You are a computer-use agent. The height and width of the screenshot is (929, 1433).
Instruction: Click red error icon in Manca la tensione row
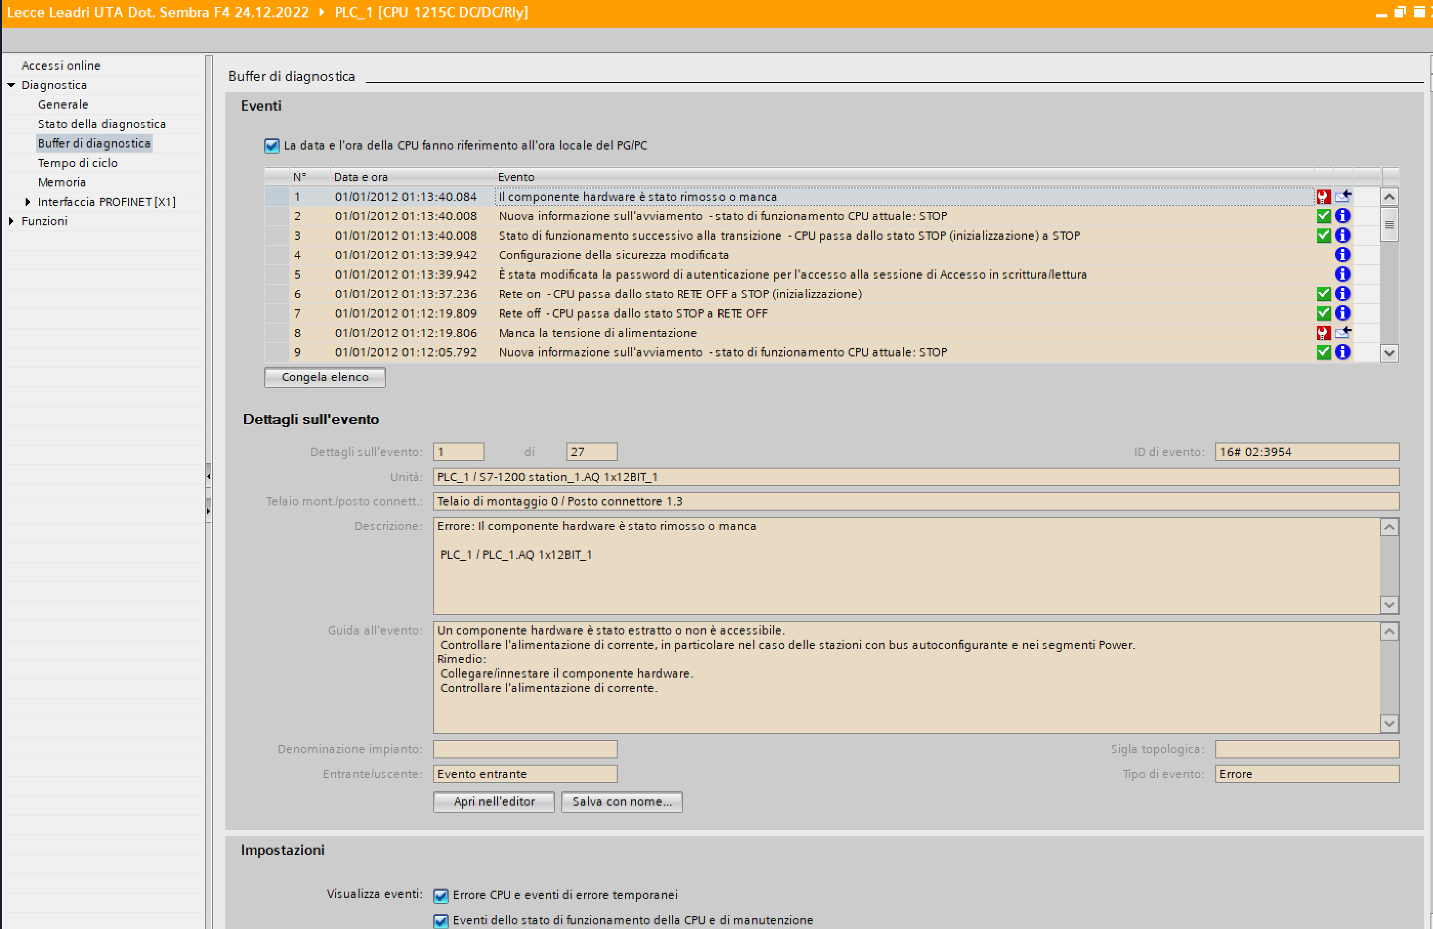point(1323,332)
